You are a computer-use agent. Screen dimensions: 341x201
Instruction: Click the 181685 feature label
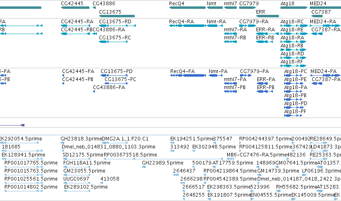[x=11, y=146]
